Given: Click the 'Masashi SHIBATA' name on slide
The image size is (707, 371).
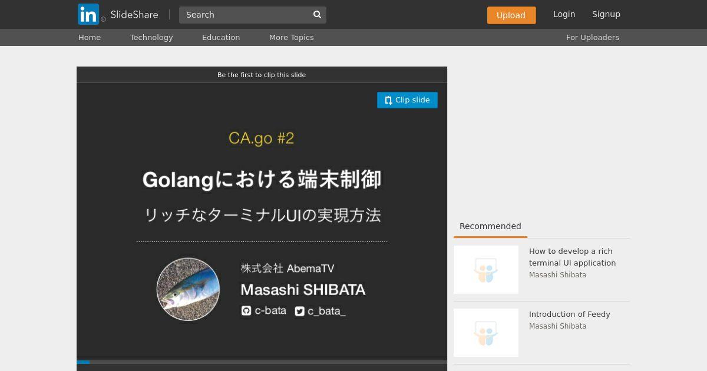Looking at the screenshot, I should coord(303,290).
